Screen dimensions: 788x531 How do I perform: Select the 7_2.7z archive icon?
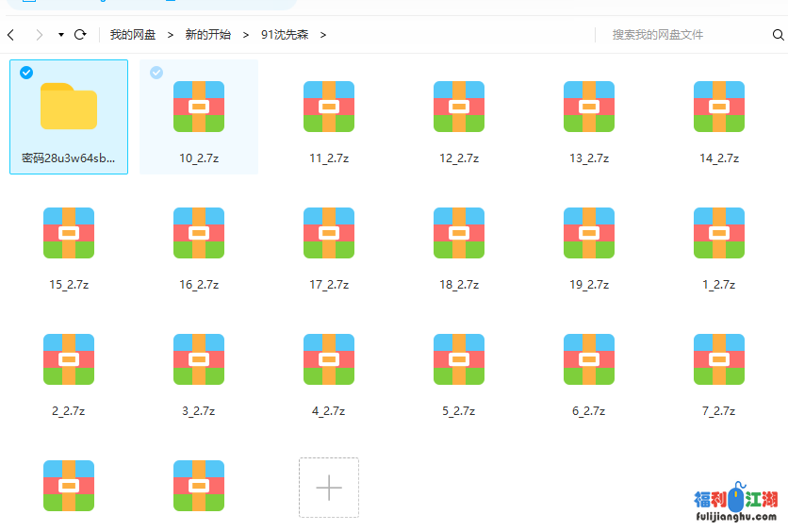[x=719, y=359]
